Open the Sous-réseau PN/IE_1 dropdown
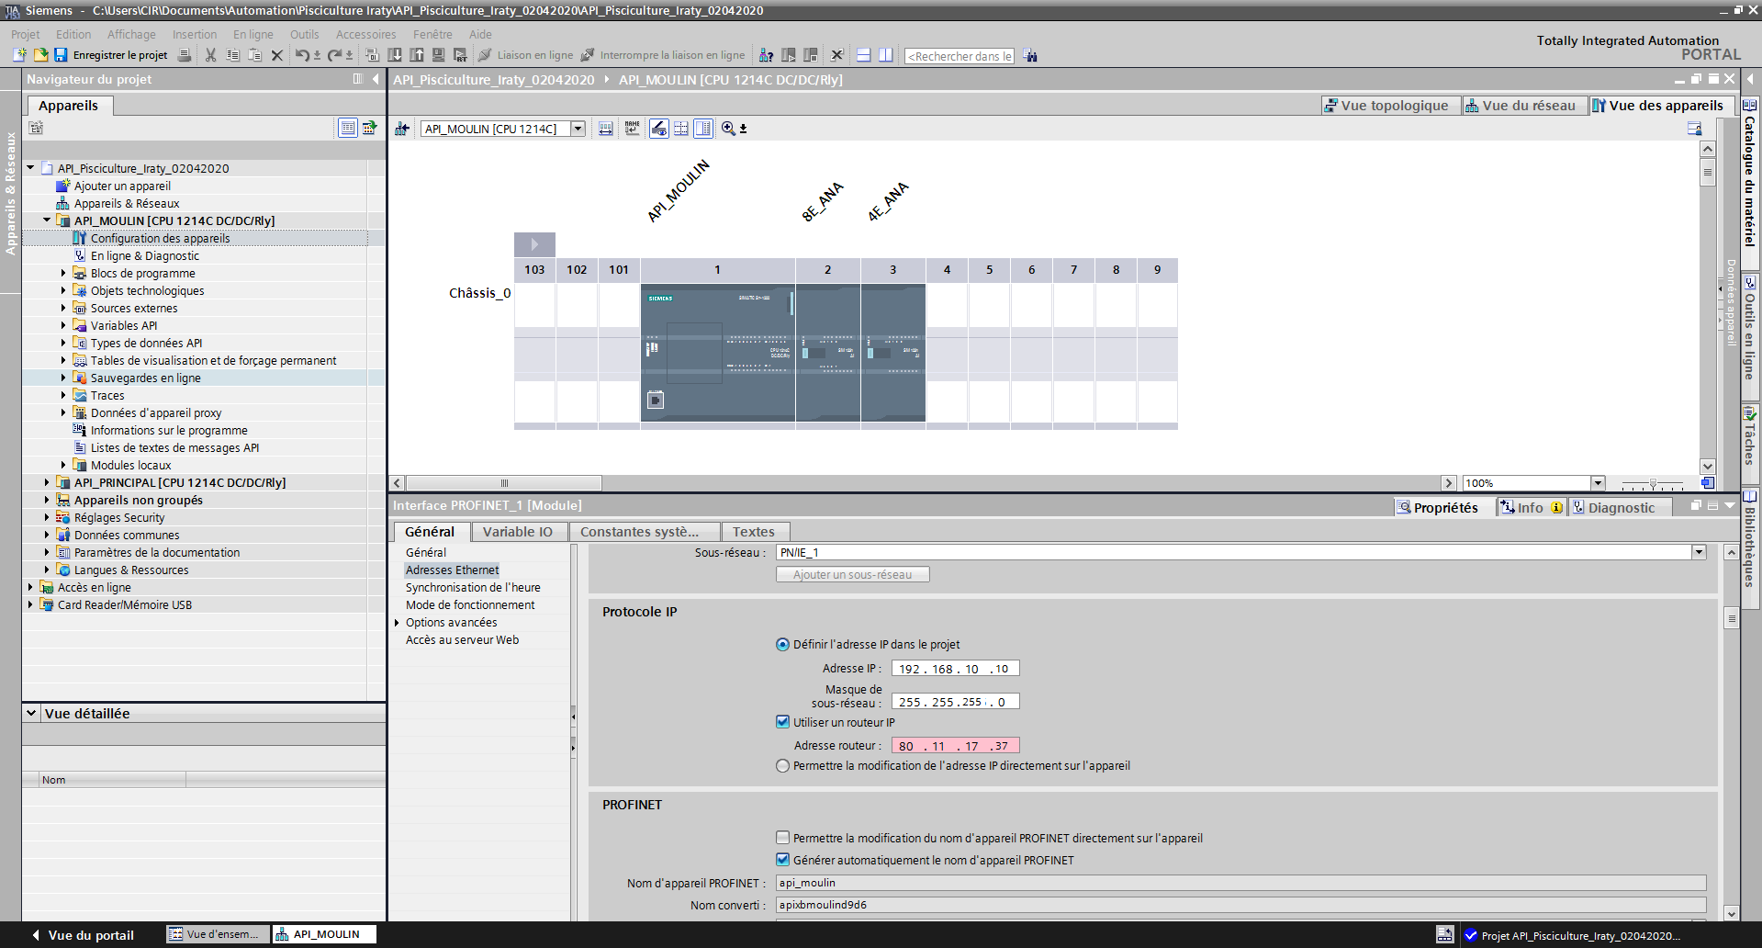This screenshot has height=948, width=1762. 1699,552
